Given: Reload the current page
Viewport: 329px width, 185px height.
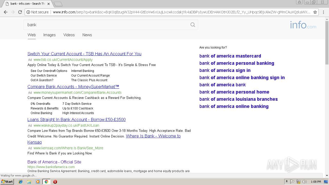Looking at the screenshot, I should (20, 12).
